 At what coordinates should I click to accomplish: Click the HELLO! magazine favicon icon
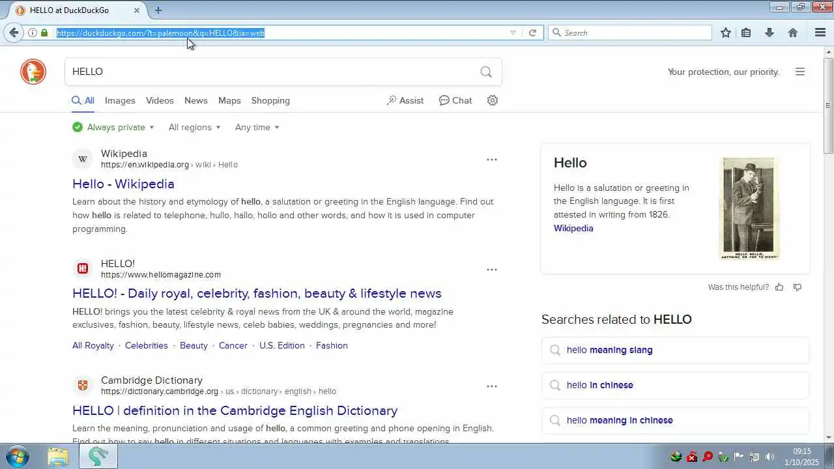pyautogui.click(x=83, y=268)
